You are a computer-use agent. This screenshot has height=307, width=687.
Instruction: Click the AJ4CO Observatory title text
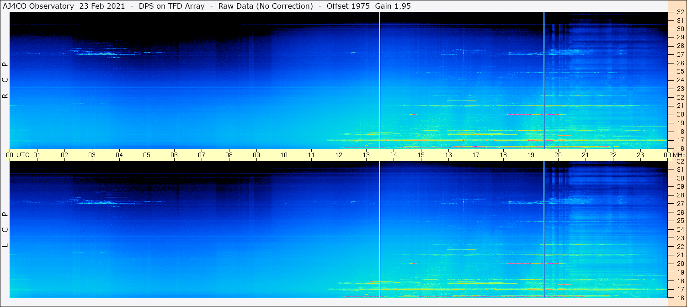[39, 6]
